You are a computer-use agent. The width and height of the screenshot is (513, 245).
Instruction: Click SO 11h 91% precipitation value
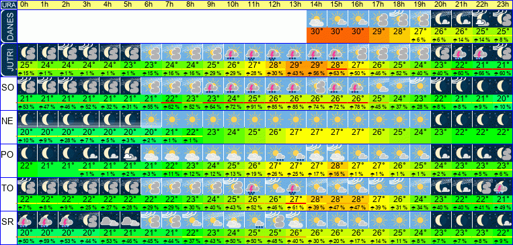[255, 107]
